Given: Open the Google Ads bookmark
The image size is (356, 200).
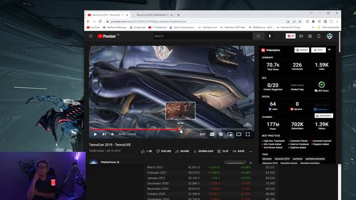Looking at the screenshot, I should click(137, 27).
